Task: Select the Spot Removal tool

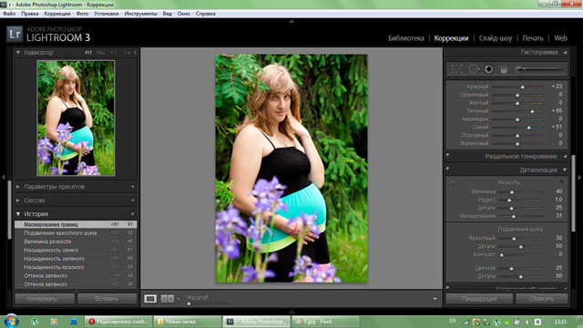Action: pos(474,69)
